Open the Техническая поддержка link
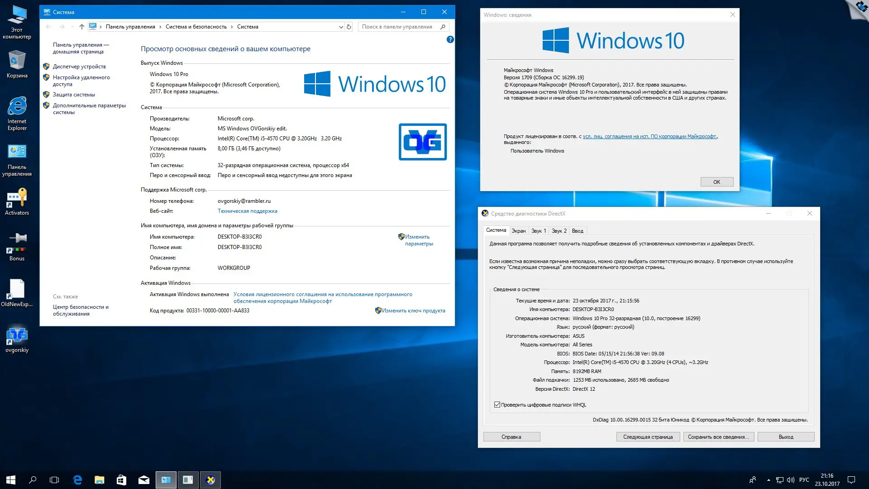Screen dimensions: 869x489 click(248, 211)
